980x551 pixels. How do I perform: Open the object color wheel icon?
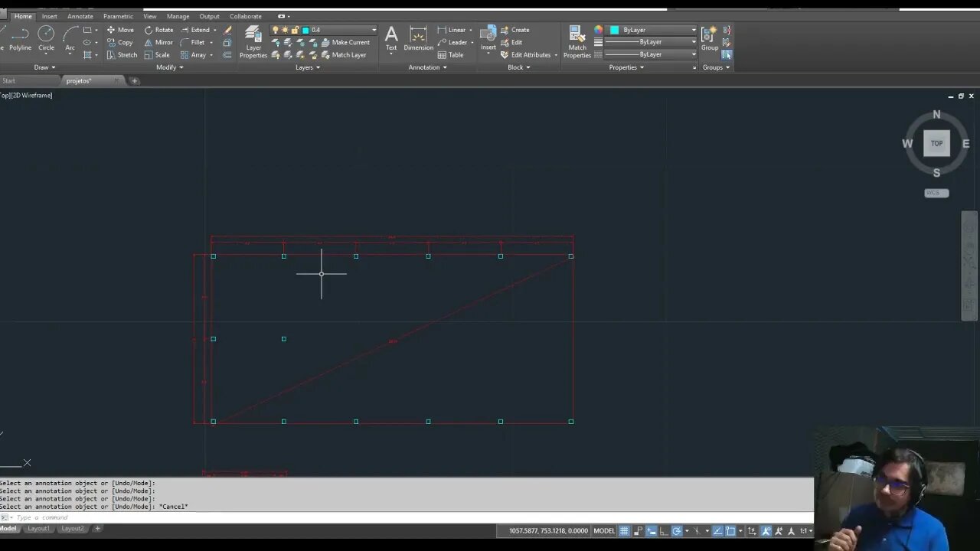coord(598,30)
